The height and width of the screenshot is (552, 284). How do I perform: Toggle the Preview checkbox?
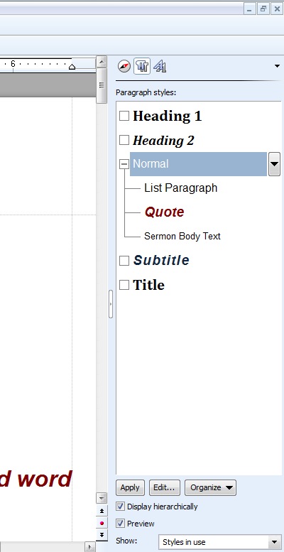pos(121,524)
